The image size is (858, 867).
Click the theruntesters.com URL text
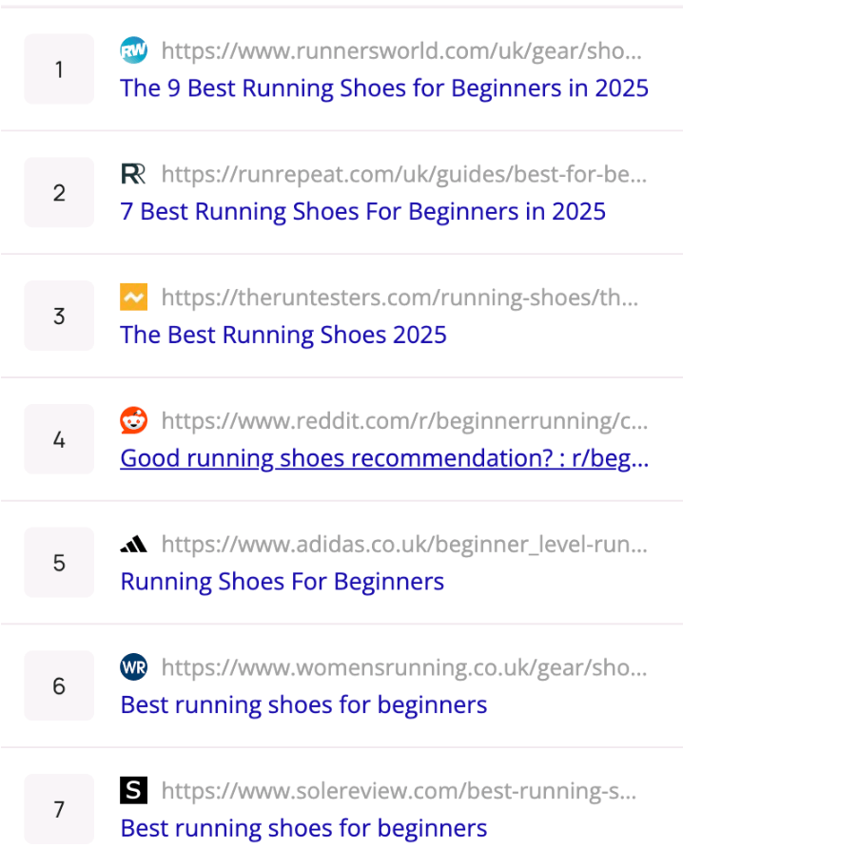pyautogui.click(x=400, y=298)
